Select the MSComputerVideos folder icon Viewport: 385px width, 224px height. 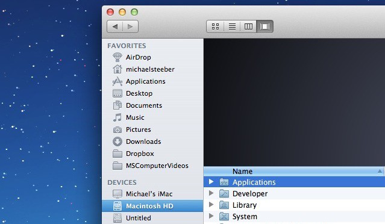[117, 166]
